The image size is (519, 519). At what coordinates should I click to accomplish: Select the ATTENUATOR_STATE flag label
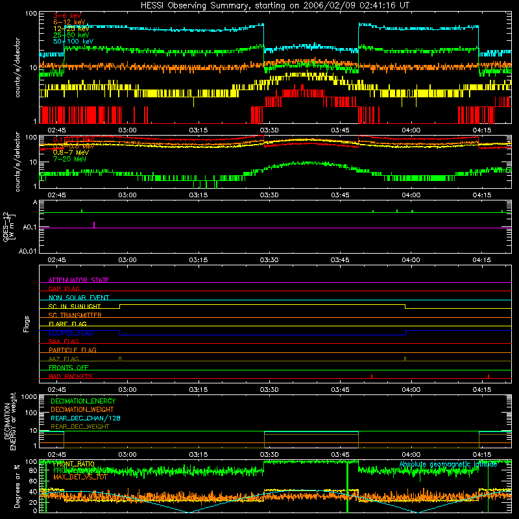tap(78, 280)
